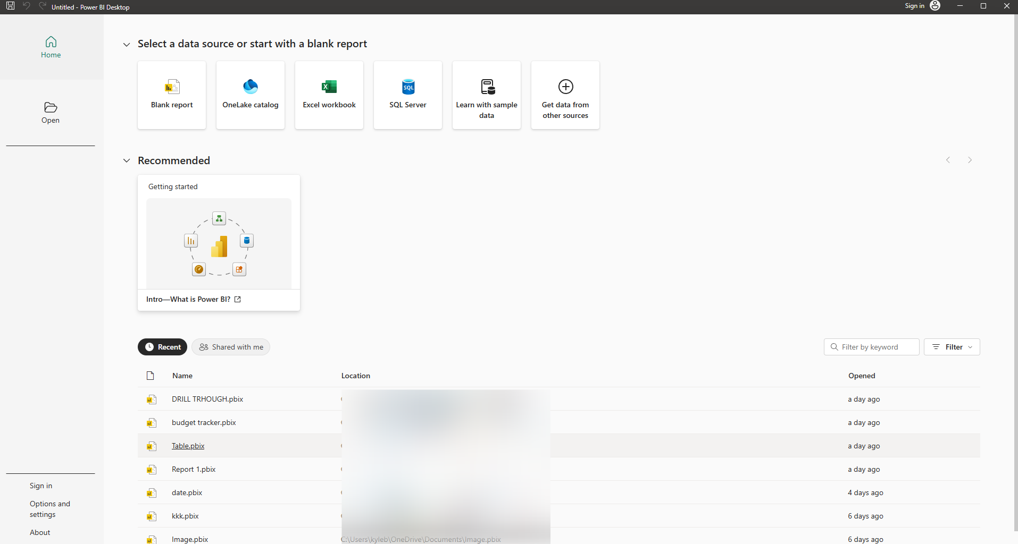The height and width of the screenshot is (544, 1018).
Task: Click the Redo arrow in title bar
Action: (x=42, y=6)
